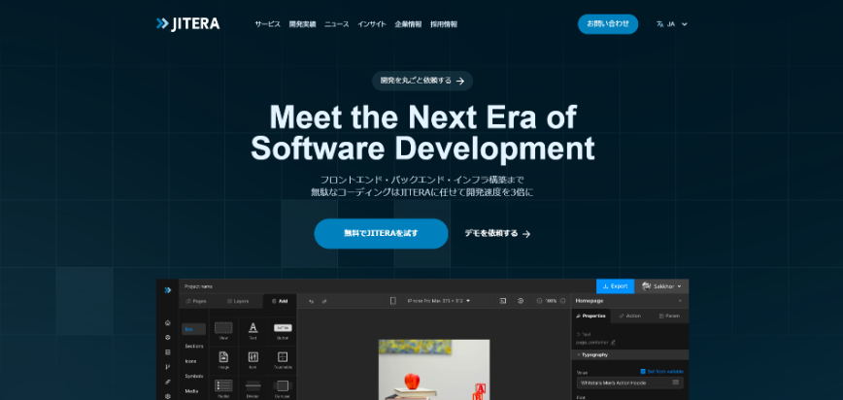Click the Button component icon
The image size is (843, 400).
point(283,328)
